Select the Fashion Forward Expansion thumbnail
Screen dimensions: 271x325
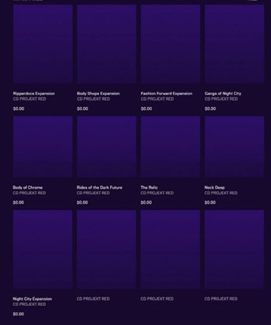coord(170,44)
